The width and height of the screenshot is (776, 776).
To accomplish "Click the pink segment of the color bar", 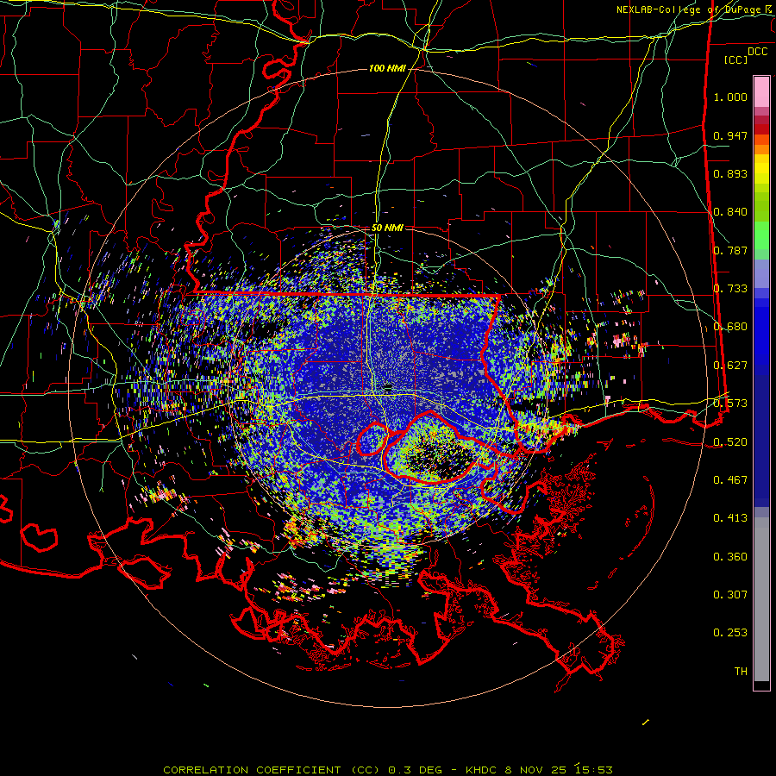I will [x=761, y=92].
